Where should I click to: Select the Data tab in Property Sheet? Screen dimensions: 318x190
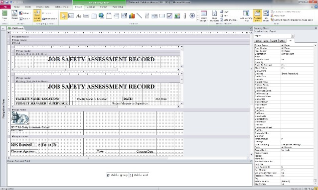[266, 41]
